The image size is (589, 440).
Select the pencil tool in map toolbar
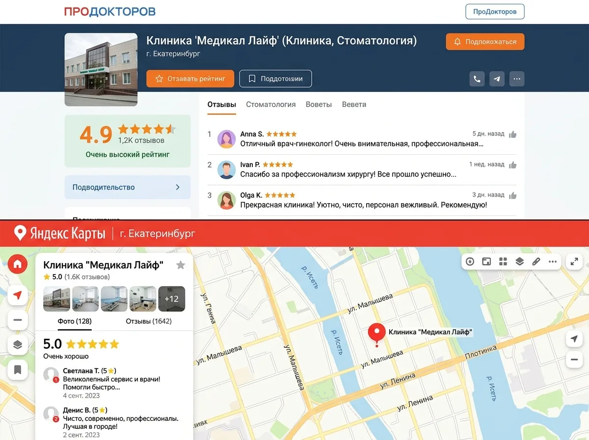click(x=536, y=261)
